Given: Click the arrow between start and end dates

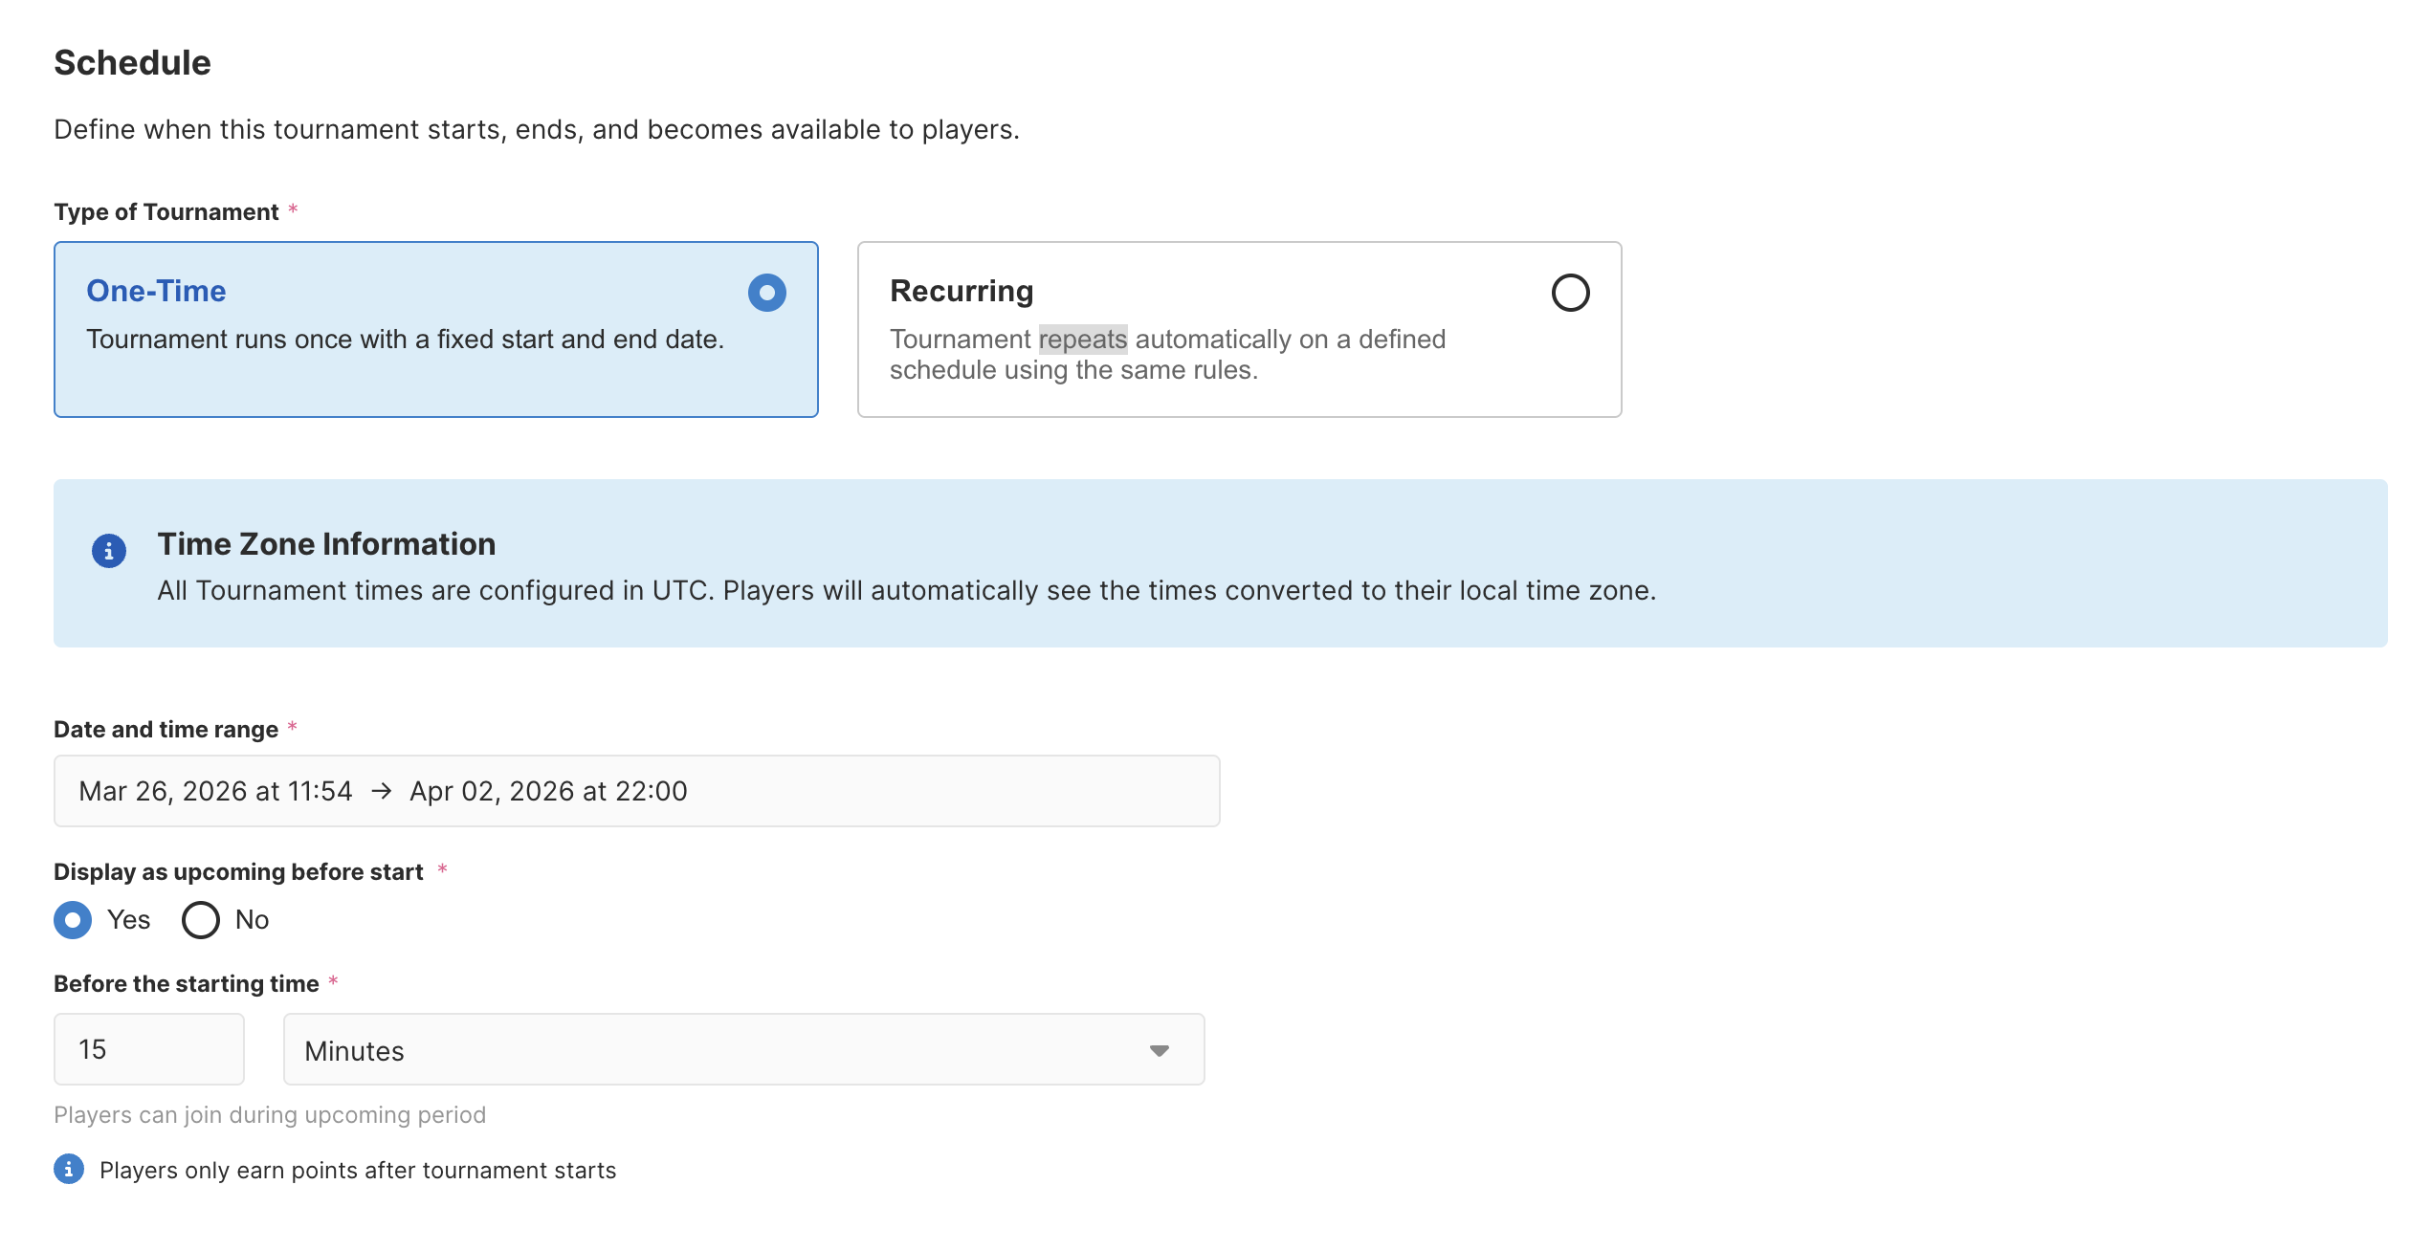Looking at the screenshot, I should point(381,791).
